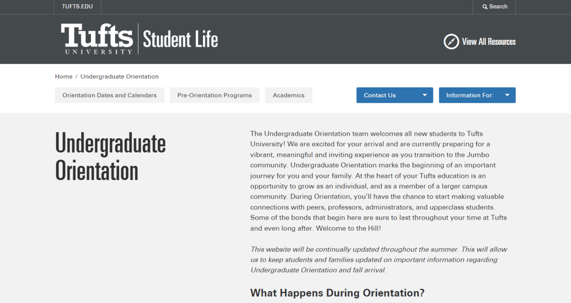Viewport: 571px width, 303px height.
Task: Click the Undergraduate Orientation page heading
Action: [110, 156]
